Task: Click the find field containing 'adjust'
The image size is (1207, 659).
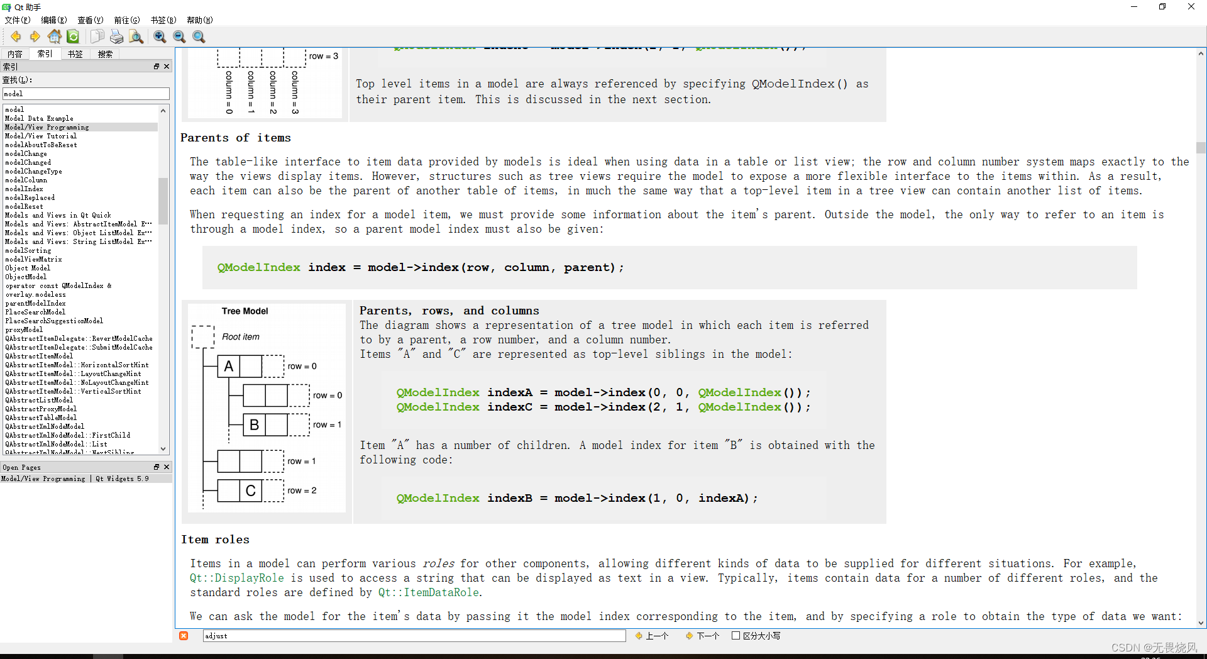Action: tap(414, 636)
